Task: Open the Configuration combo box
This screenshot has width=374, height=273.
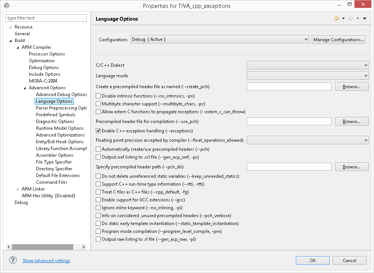Action: [220, 39]
